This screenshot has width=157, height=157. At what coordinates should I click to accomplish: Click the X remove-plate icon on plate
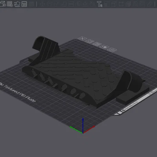[x=82, y=38]
